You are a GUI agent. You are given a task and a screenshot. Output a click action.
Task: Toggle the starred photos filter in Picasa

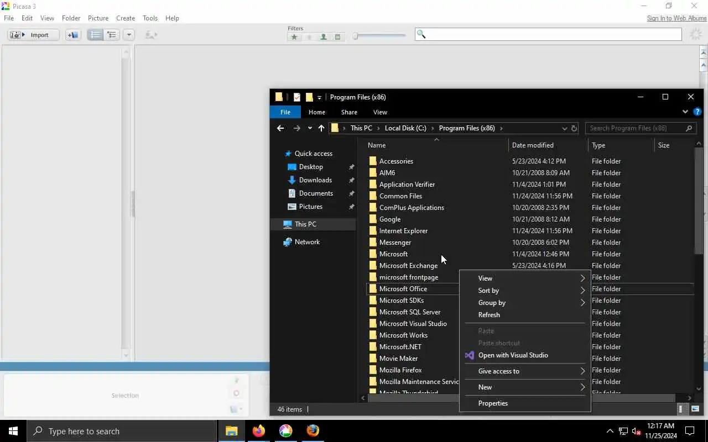click(x=294, y=37)
